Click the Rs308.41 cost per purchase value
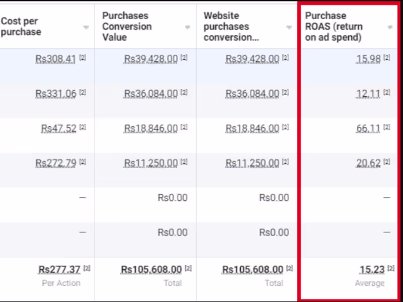 [x=55, y=59]
